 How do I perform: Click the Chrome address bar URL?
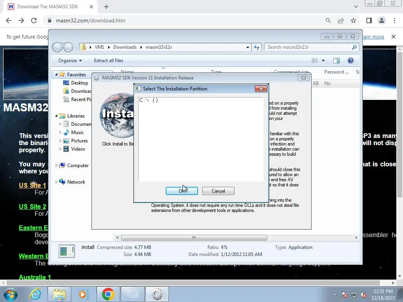[91, 20]
